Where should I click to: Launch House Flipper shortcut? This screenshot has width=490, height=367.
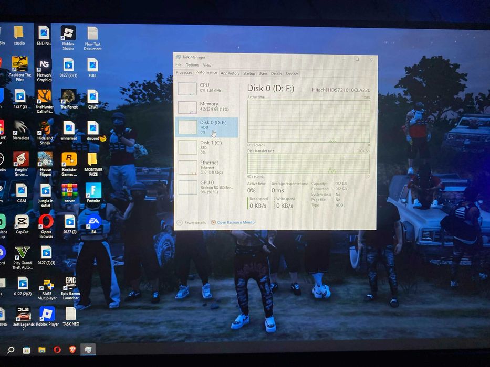(45, 164)
